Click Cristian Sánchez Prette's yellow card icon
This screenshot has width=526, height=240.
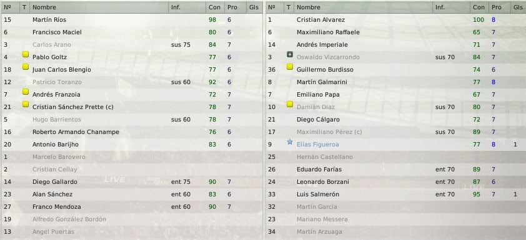[26, 104]
